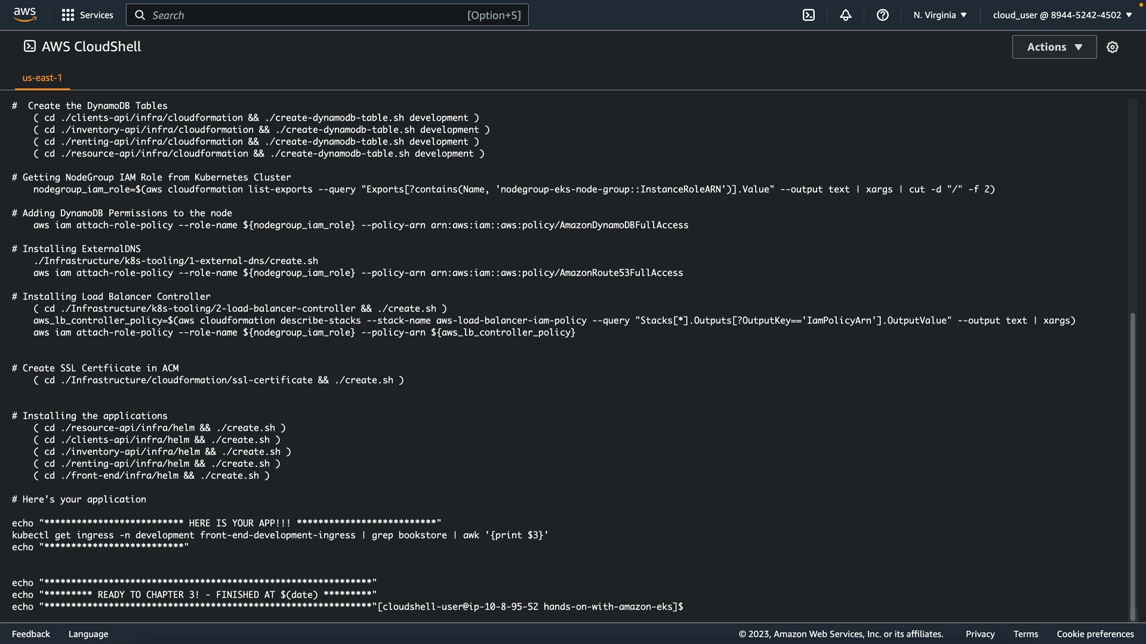
Task: Open the notifications bell icon
Action: coord(845,15)
